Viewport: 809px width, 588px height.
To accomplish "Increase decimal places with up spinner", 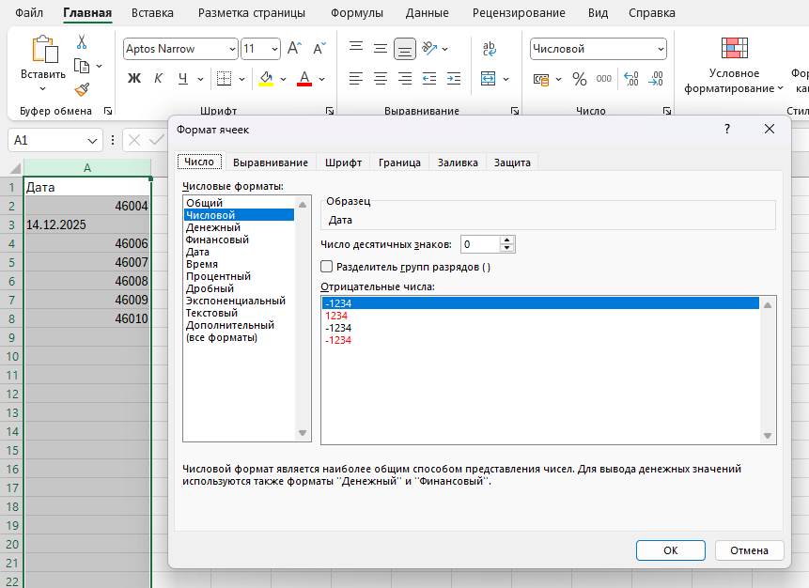I will pos(507,240).
